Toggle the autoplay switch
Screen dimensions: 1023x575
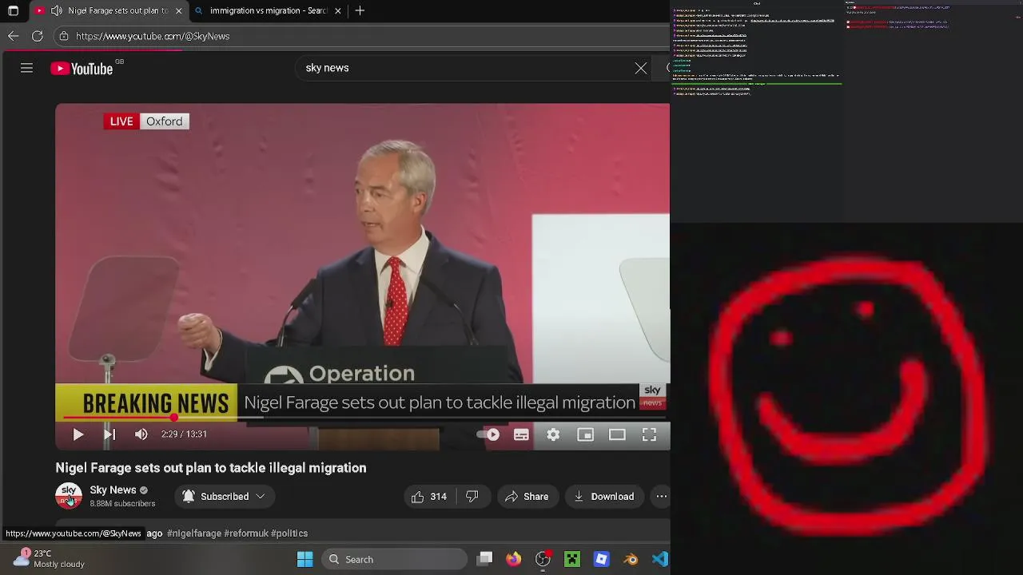pyautogui.click(x=488, y=434)
